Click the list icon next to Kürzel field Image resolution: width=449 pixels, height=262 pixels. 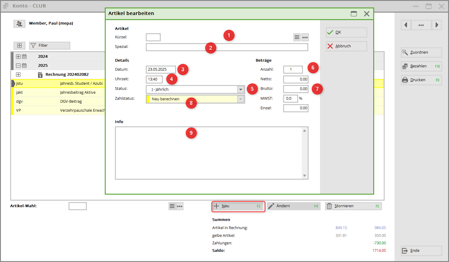point(297,37)
